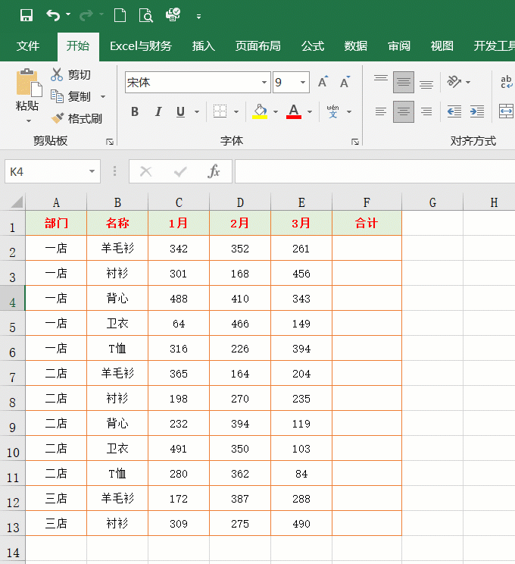Screen dimensions: 515x564
Task: Click the quick print icon with checkmark
Action: 173,14
